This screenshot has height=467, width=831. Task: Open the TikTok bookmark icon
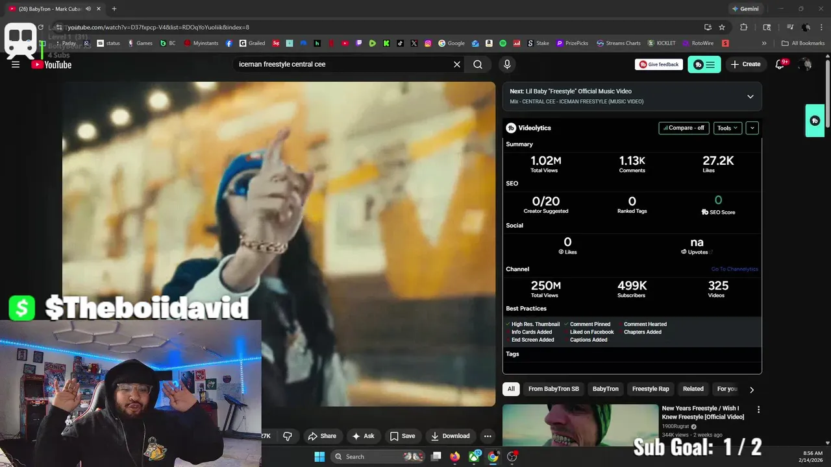(400, 43)
